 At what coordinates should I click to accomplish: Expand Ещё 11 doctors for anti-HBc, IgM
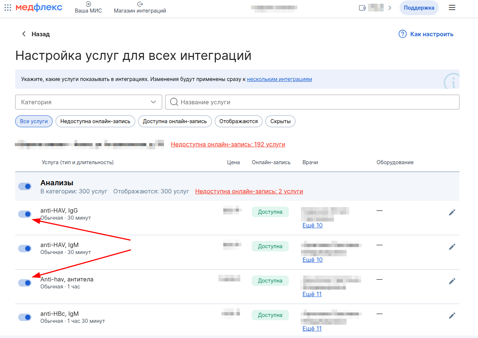pos(312,329)
